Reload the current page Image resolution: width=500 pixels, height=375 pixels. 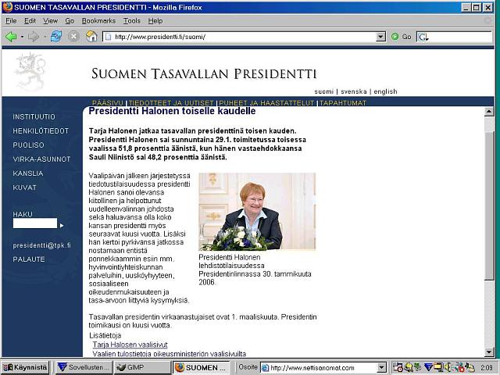[x=56, y=36]
